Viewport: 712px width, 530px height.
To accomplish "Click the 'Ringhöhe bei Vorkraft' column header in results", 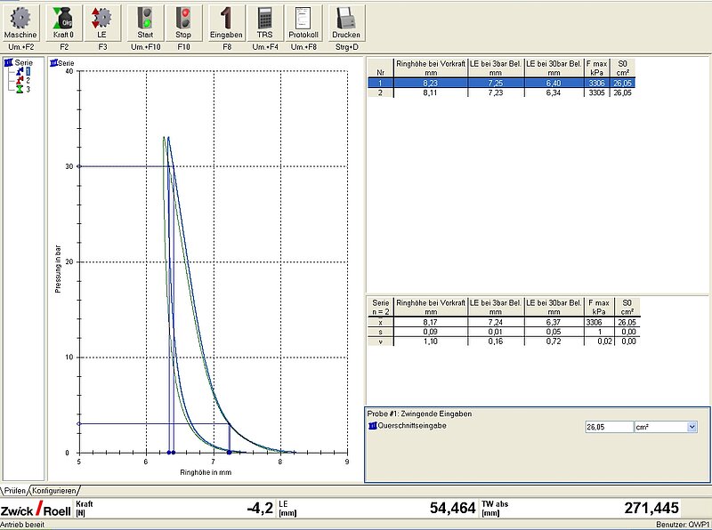I will tap(431, 68).
